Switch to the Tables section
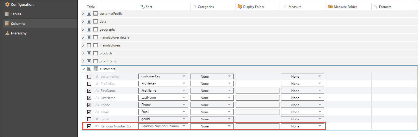Viewport: 420px width, 137px height. 16,14
